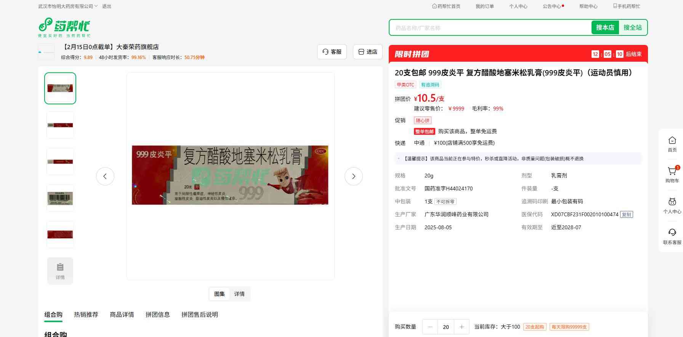
Task: Switch to the 图集 view toggle
Action: [x=220, y=294]
